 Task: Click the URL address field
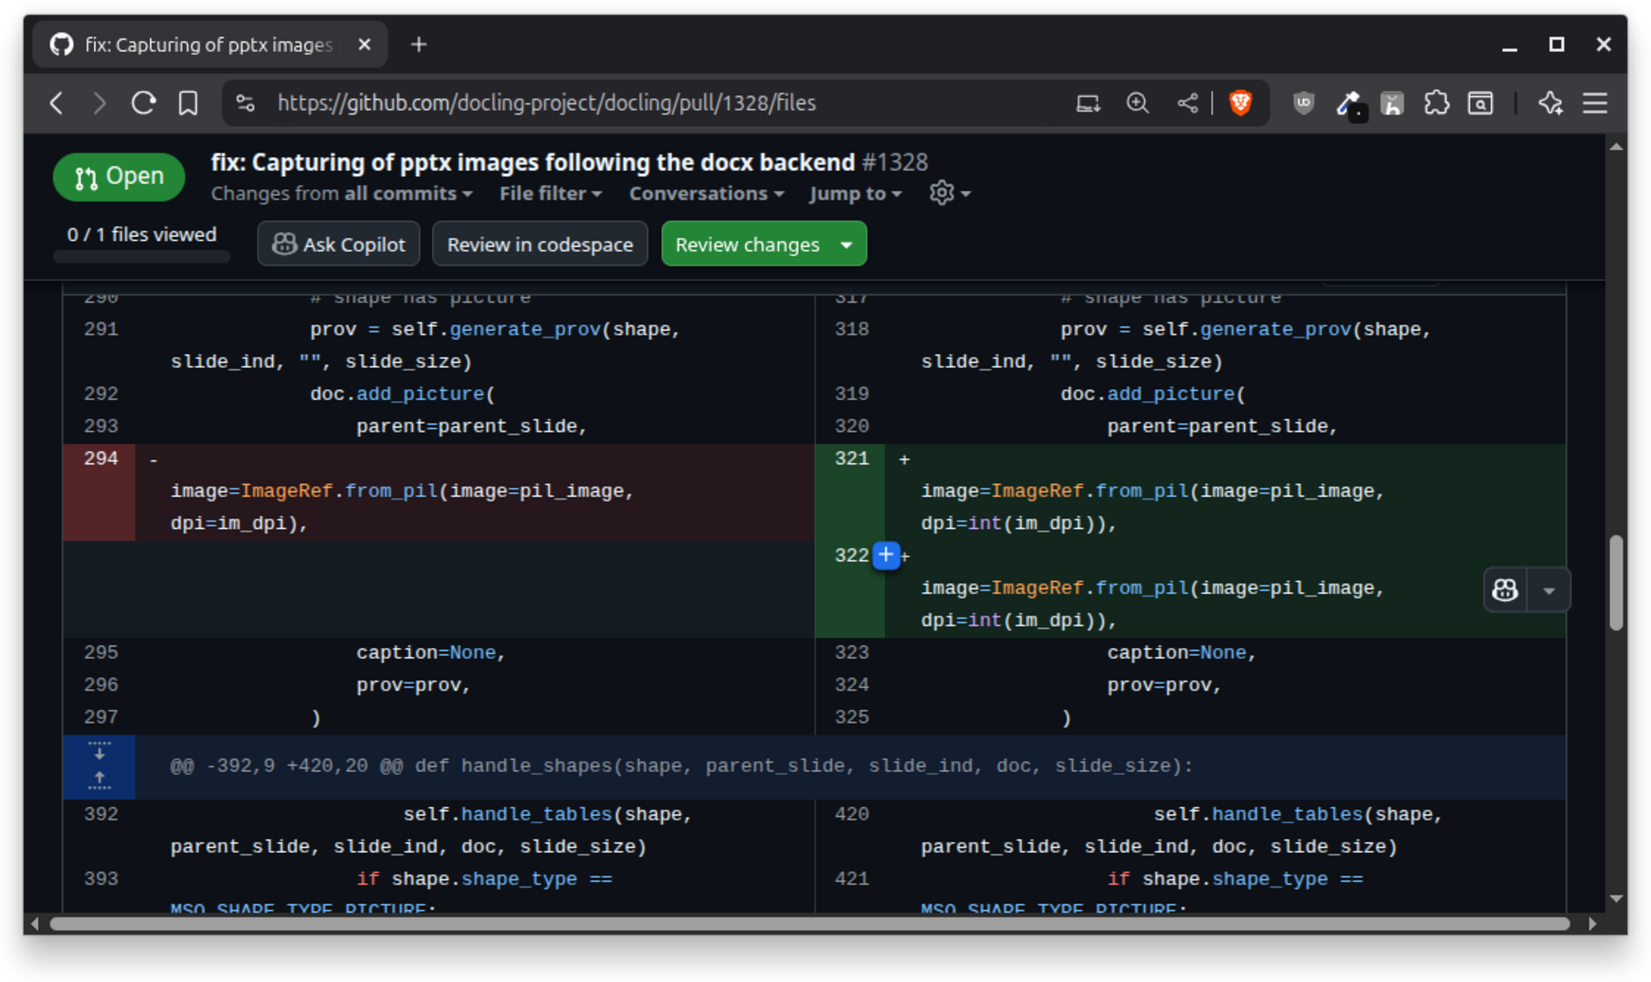(545, 103)
